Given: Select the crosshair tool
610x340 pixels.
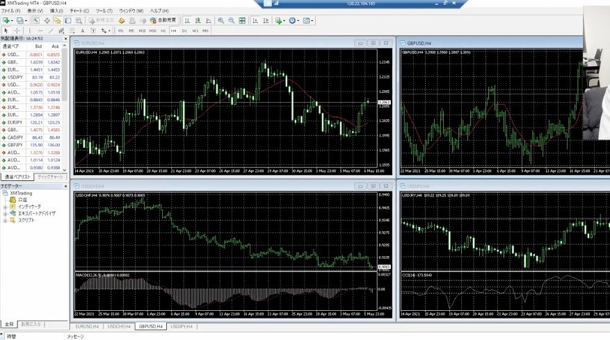Looking at the screenshot, I should 17,31.
